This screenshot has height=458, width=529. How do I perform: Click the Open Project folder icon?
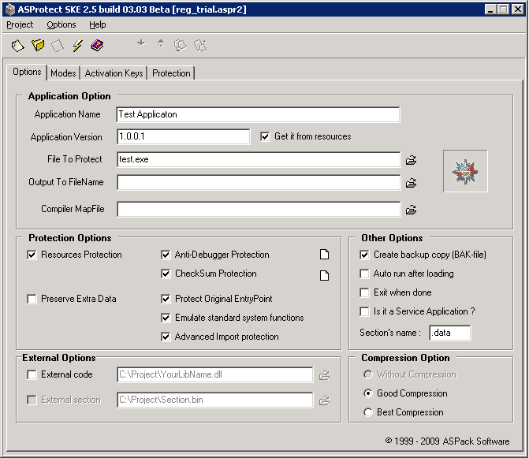pyautogui.click(x=38, y=45)
